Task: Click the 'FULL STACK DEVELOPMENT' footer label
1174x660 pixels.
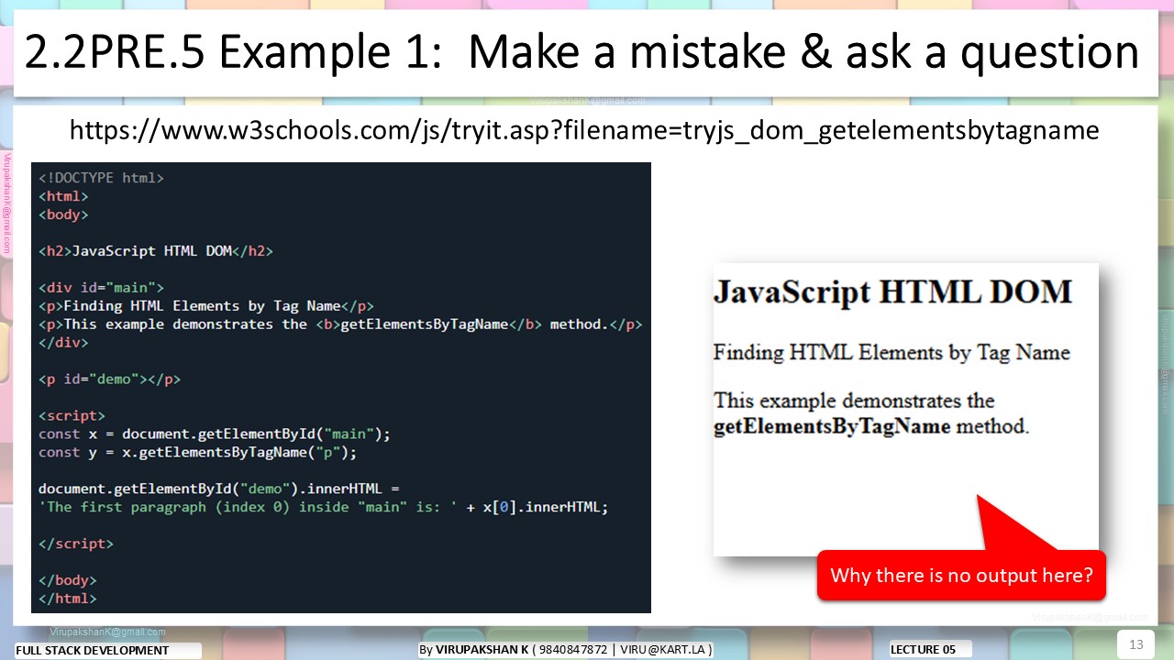Action: 108,651
